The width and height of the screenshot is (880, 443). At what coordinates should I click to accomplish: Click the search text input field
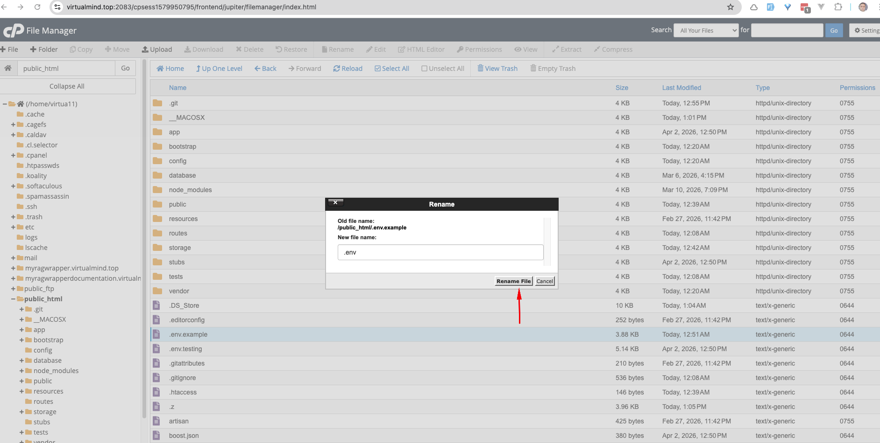click(x=787, y=30)
